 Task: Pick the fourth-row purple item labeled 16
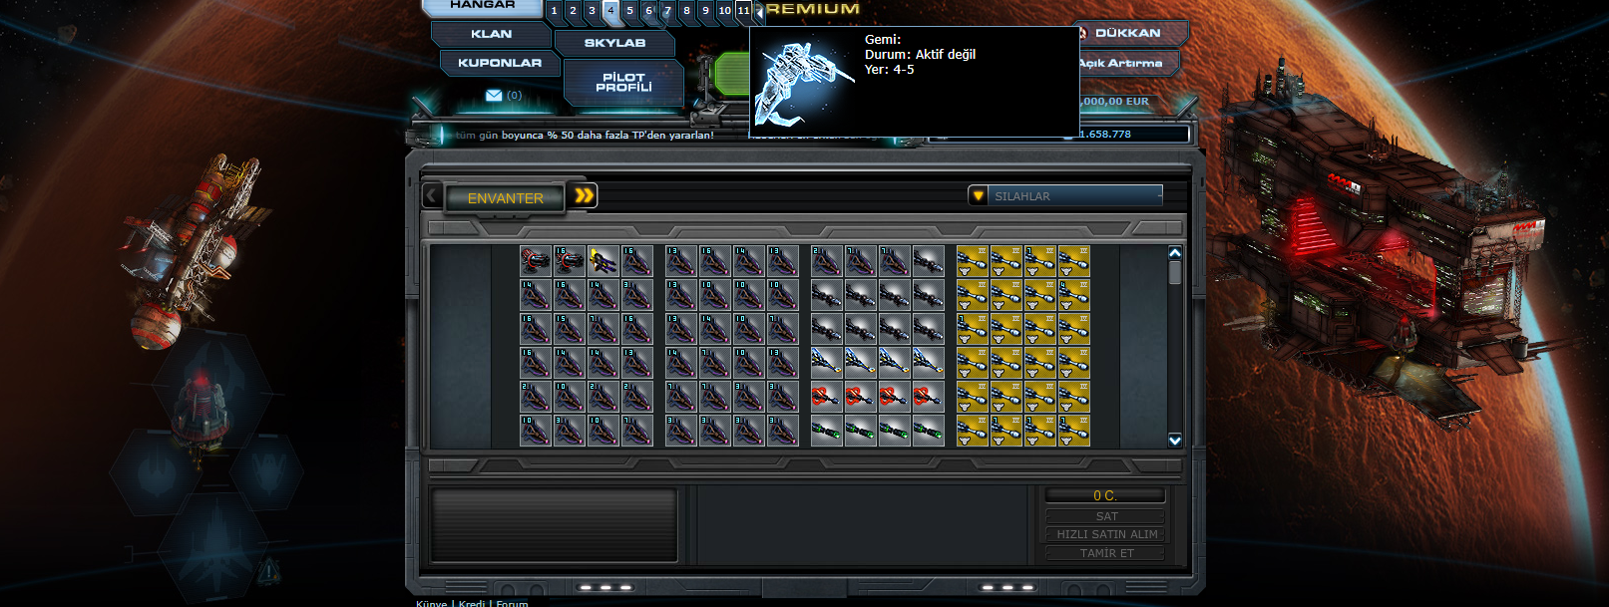(536, 363)
